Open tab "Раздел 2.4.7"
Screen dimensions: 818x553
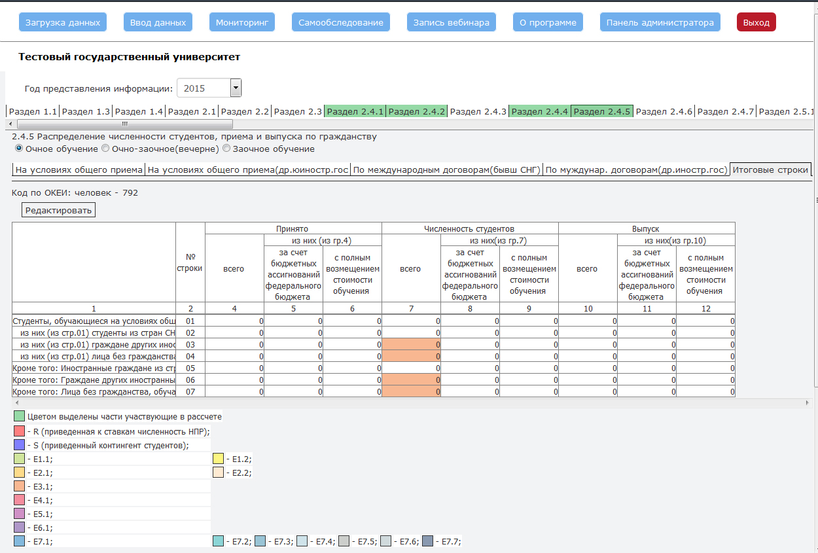pyautogui.click(x=726, y=111)
